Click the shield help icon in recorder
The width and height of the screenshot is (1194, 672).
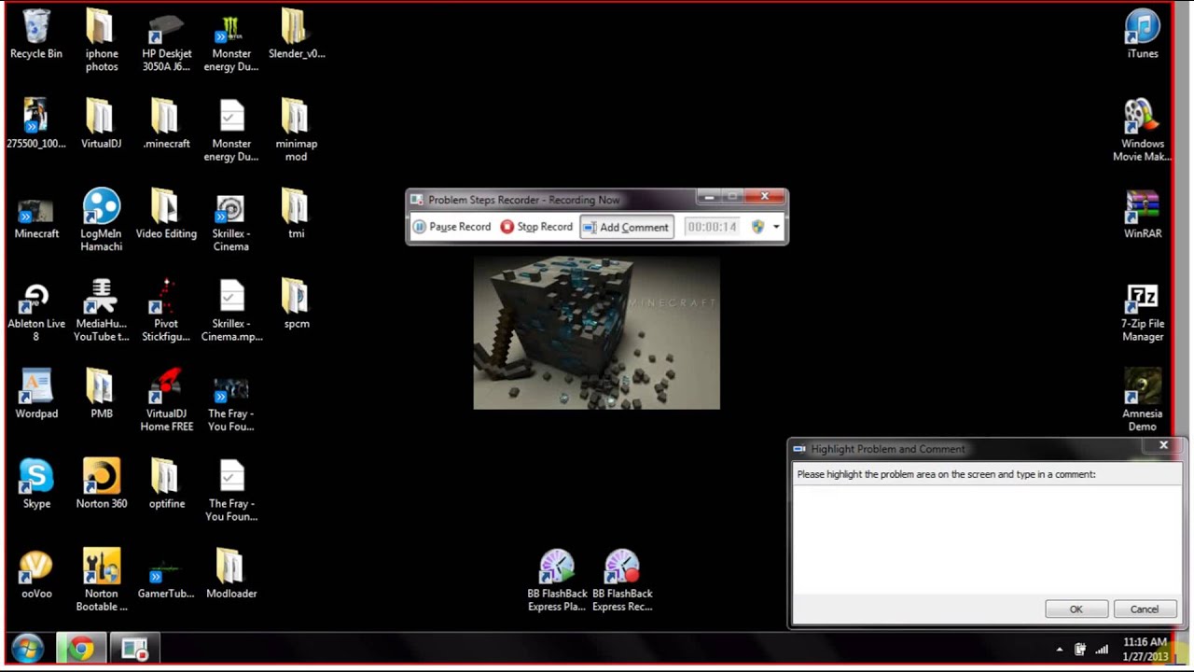tap(757, 227)
